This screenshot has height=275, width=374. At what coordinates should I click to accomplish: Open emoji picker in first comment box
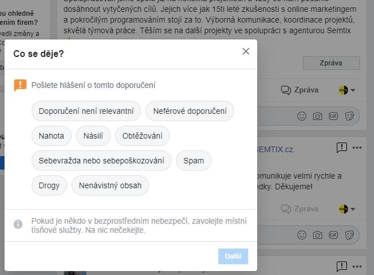[302, 116]
